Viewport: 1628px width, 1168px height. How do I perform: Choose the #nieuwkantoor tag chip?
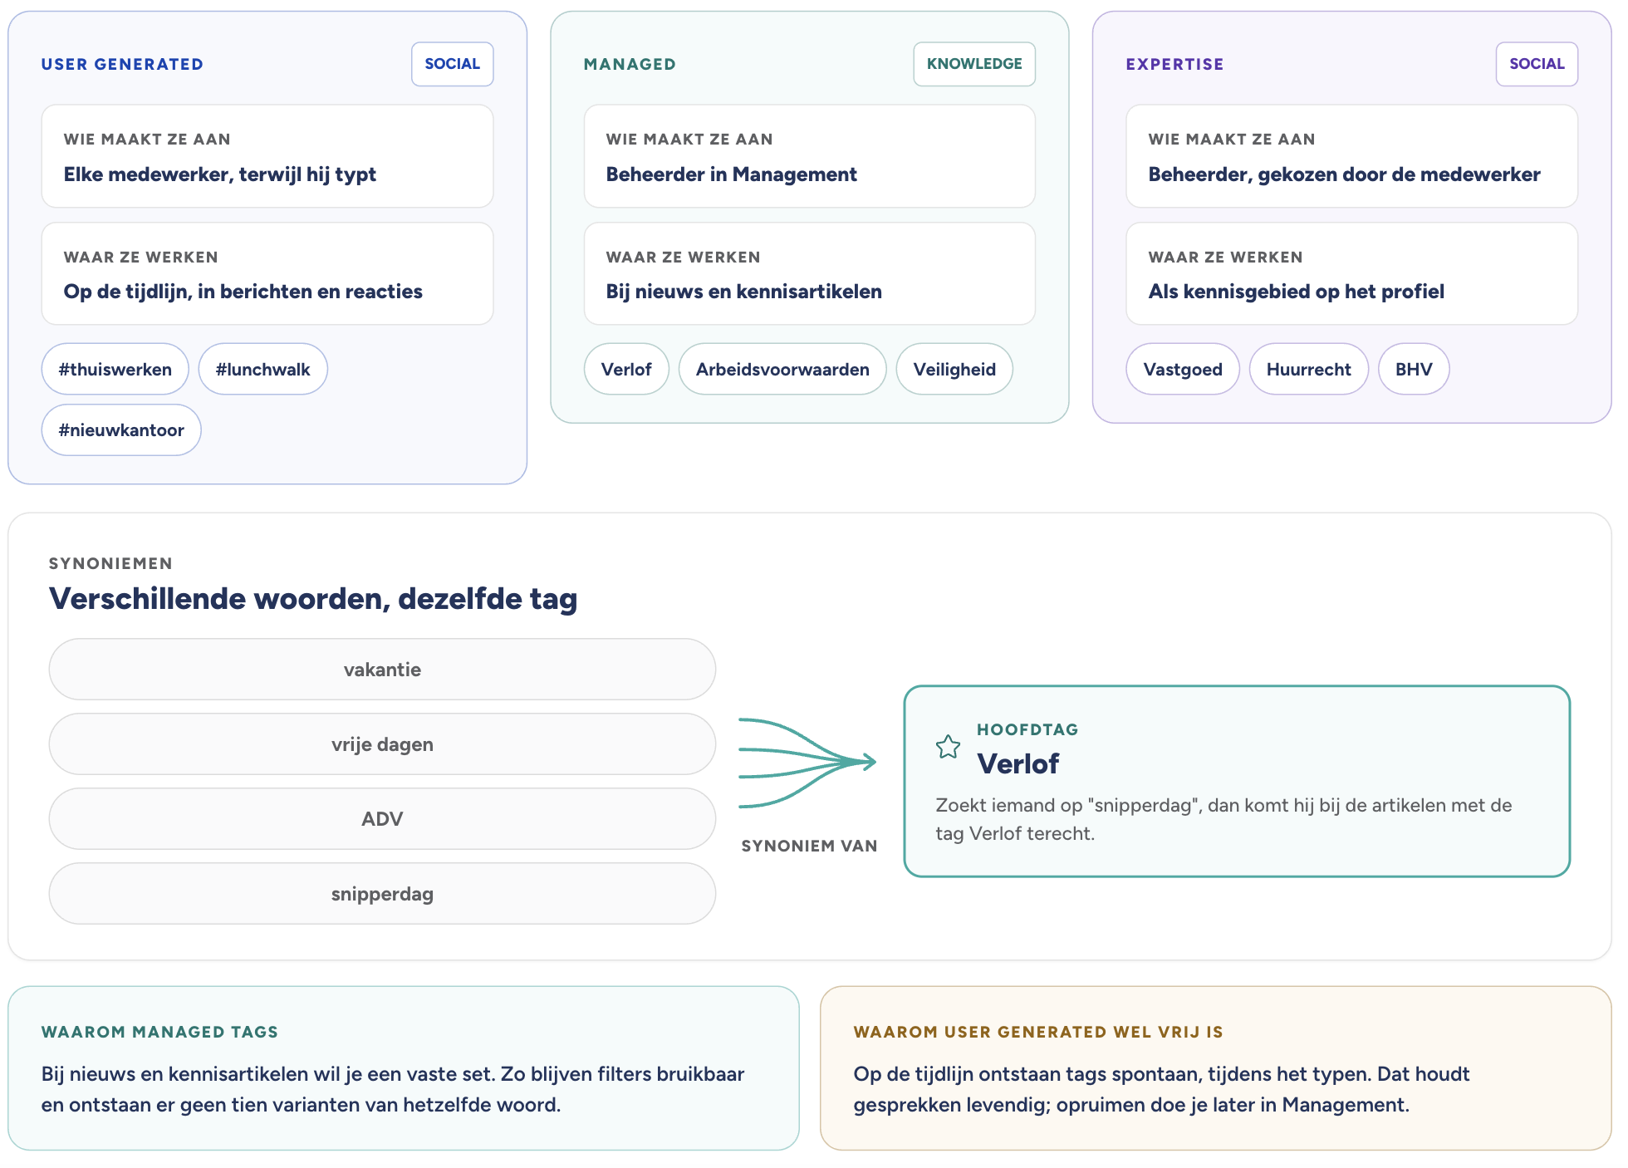(x=121, y=430)
